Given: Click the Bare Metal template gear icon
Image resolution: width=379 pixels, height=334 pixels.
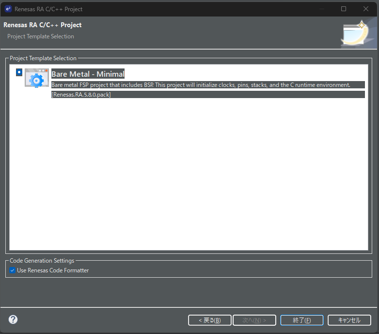Looking at the screenshot, I should click(37, 78).
